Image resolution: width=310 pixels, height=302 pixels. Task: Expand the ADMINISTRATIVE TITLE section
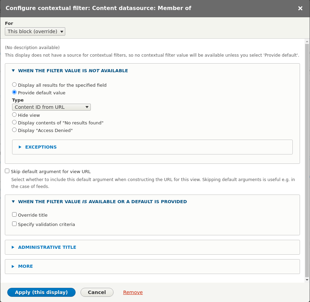(x=47, y=247)
